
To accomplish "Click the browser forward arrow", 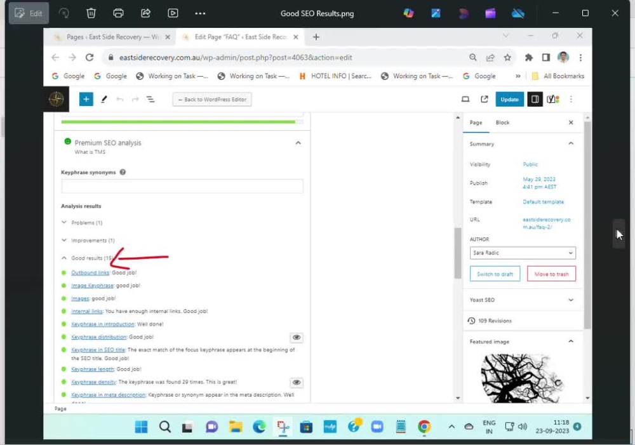I will coord(72,58).
